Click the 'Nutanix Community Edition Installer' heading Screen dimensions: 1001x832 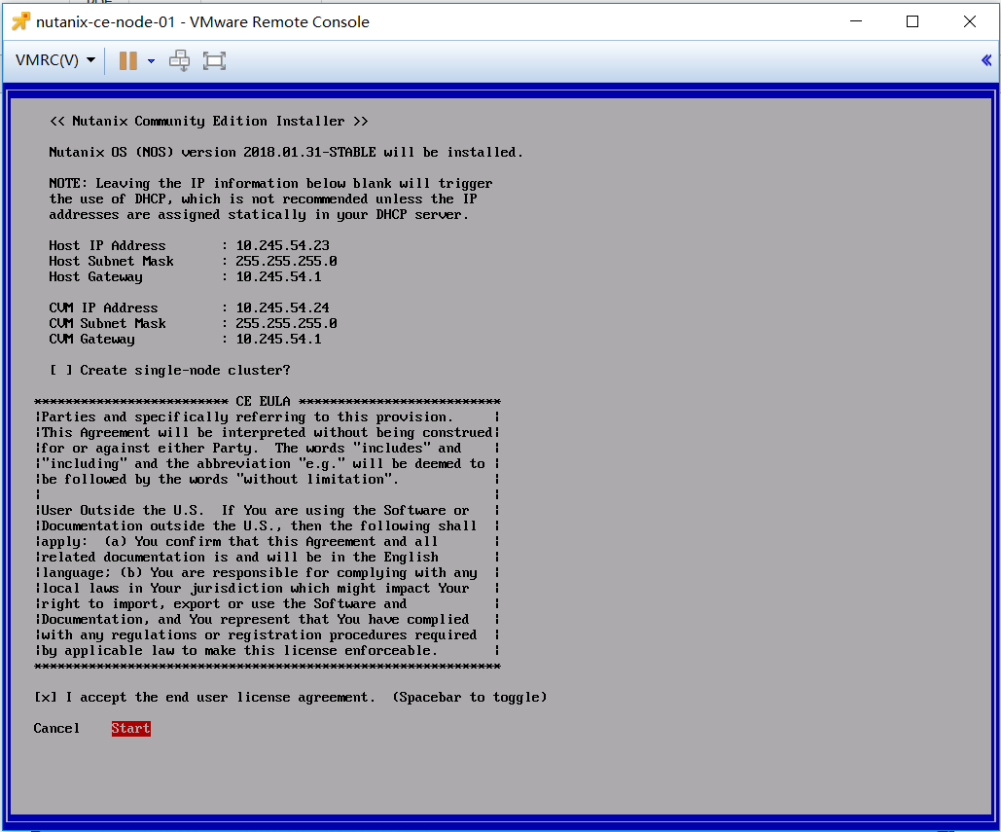(x=209, y=122)
